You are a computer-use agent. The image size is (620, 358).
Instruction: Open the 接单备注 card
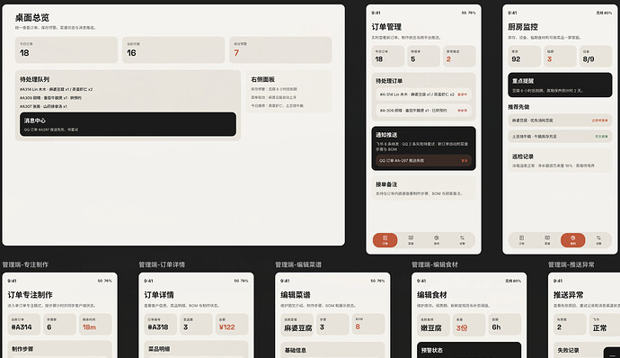(423, 189)
